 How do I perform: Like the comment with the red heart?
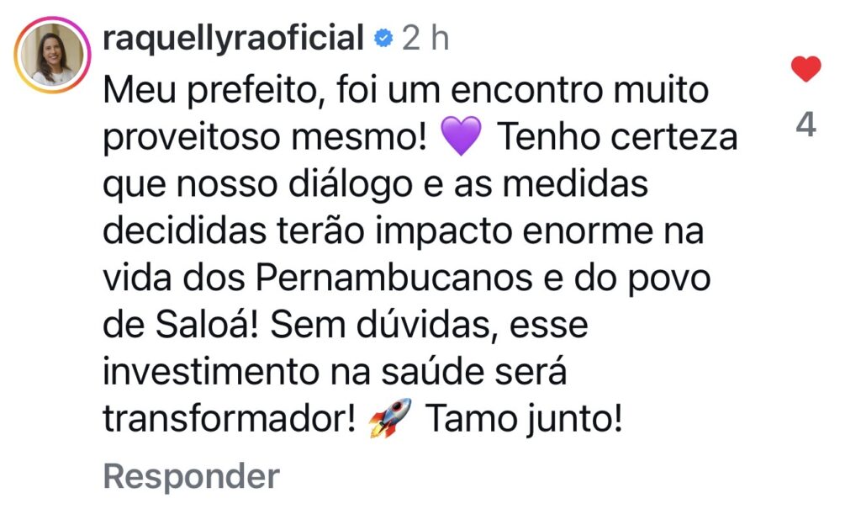tap(806, 69)
